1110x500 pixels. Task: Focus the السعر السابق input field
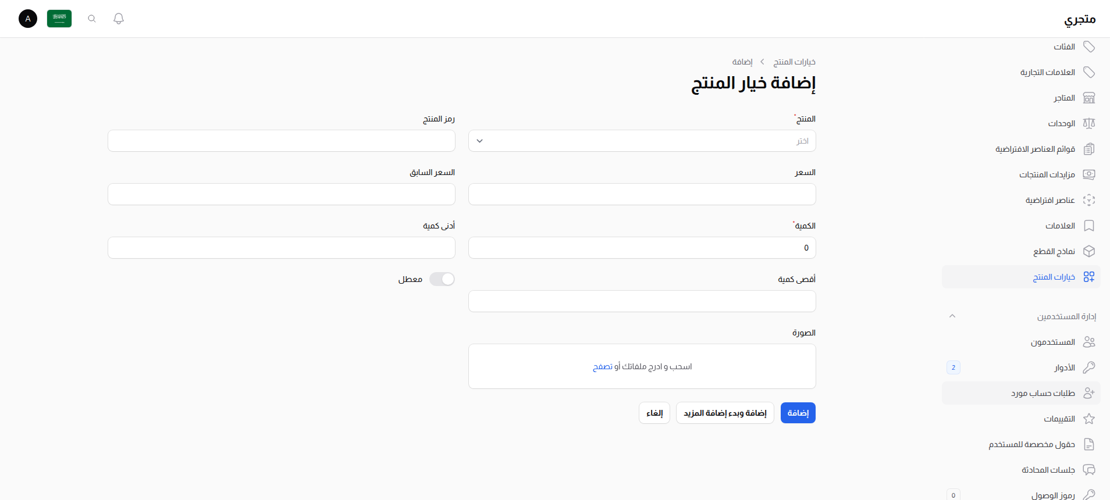pyautogui.click(x=281, y=194)
